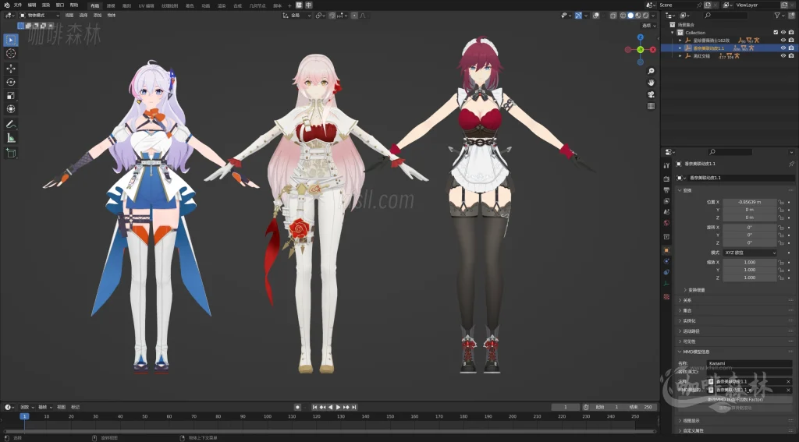The image size is (799, 442).
Task: Select the Add Cube tool
Action: pos(11,153)
